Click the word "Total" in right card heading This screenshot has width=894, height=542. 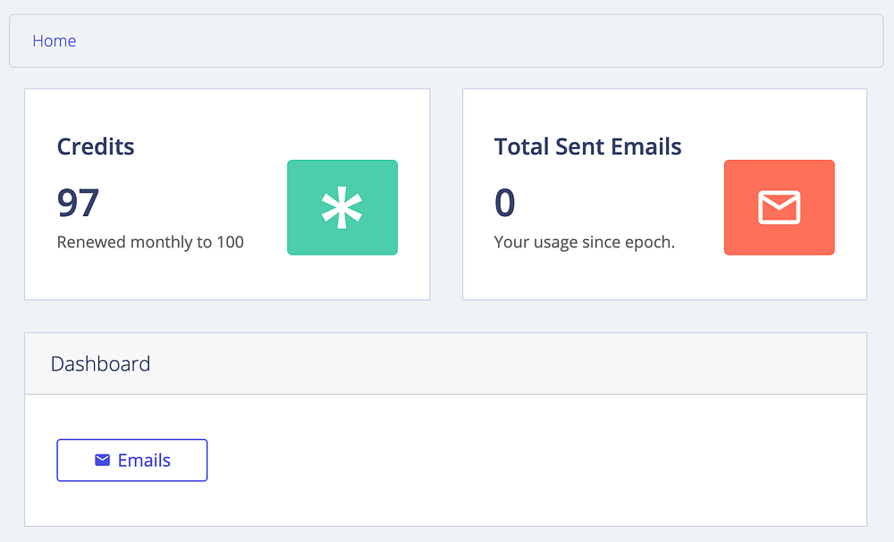[519, 146]
